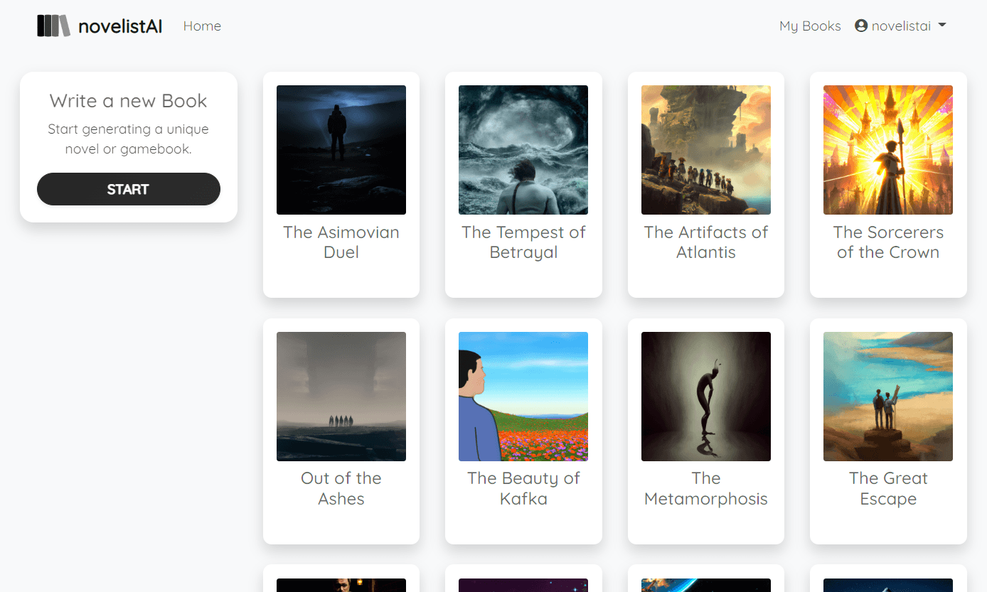Image resolution: width=987 pixels, height=592 pixels.
Task: Select The Tempest of Betrayal cover
Action: coord(523,150)
